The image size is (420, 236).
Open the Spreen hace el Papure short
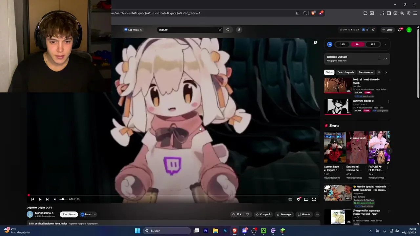coord(335,147)
